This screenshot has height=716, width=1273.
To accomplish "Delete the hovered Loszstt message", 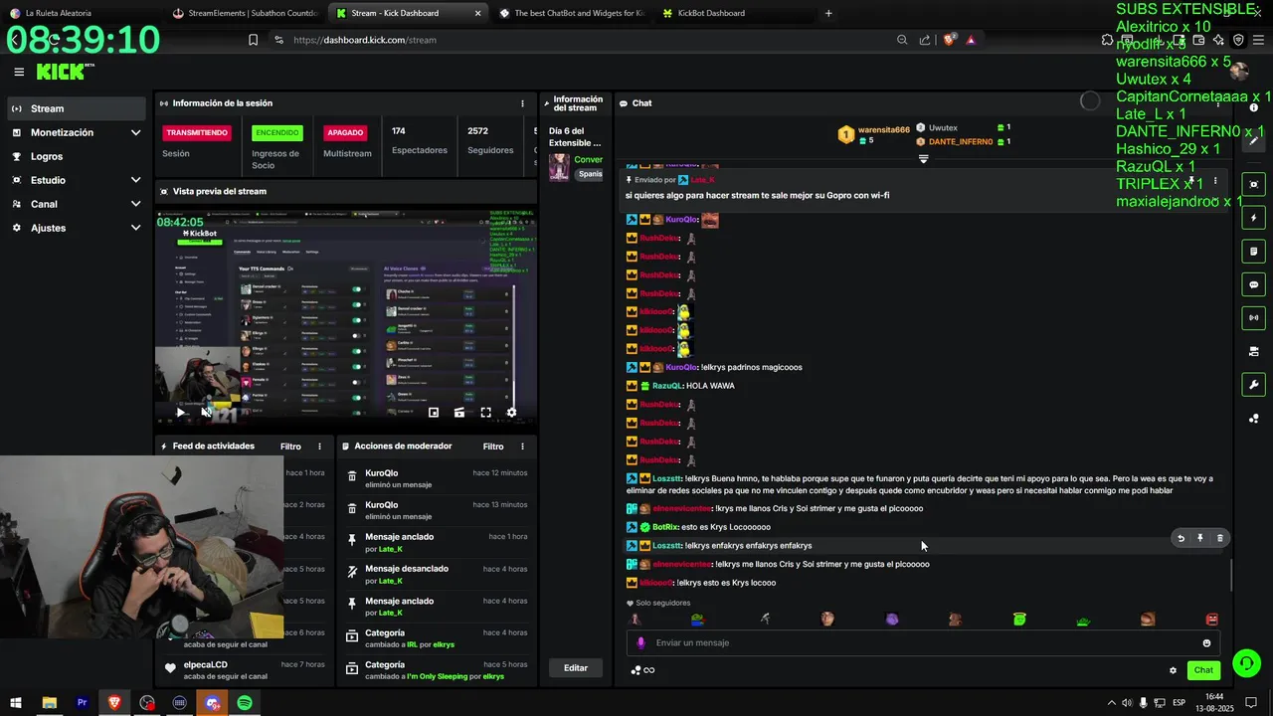I will coord(1220,538).
